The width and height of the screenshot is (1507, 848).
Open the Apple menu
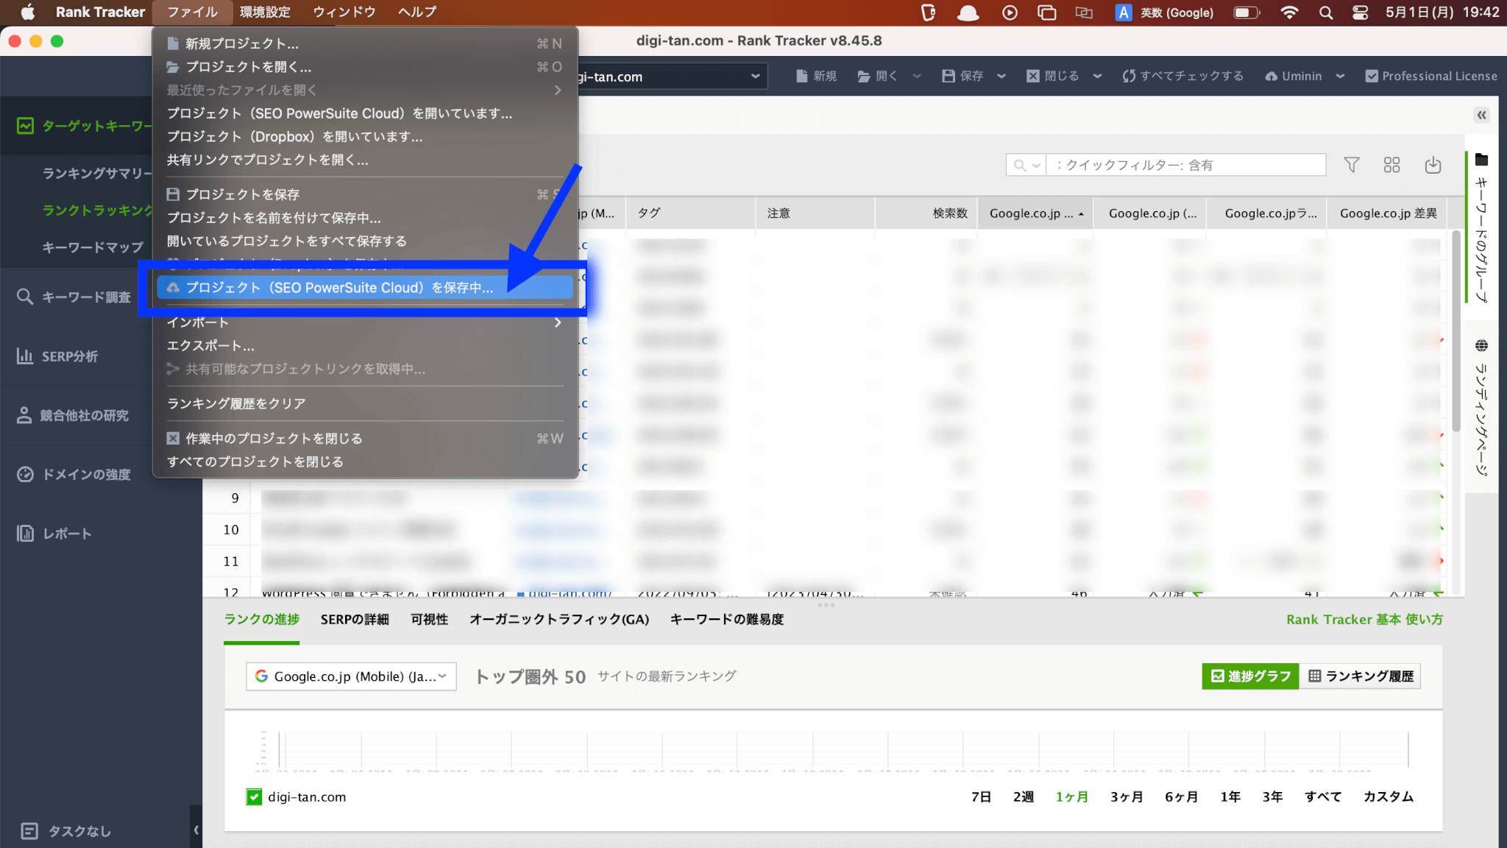tap(27, 12)
